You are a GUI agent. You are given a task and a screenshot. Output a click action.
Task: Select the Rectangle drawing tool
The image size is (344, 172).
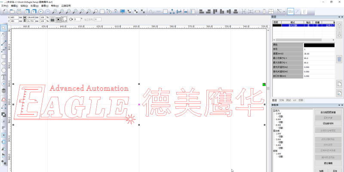pos(4,57)
